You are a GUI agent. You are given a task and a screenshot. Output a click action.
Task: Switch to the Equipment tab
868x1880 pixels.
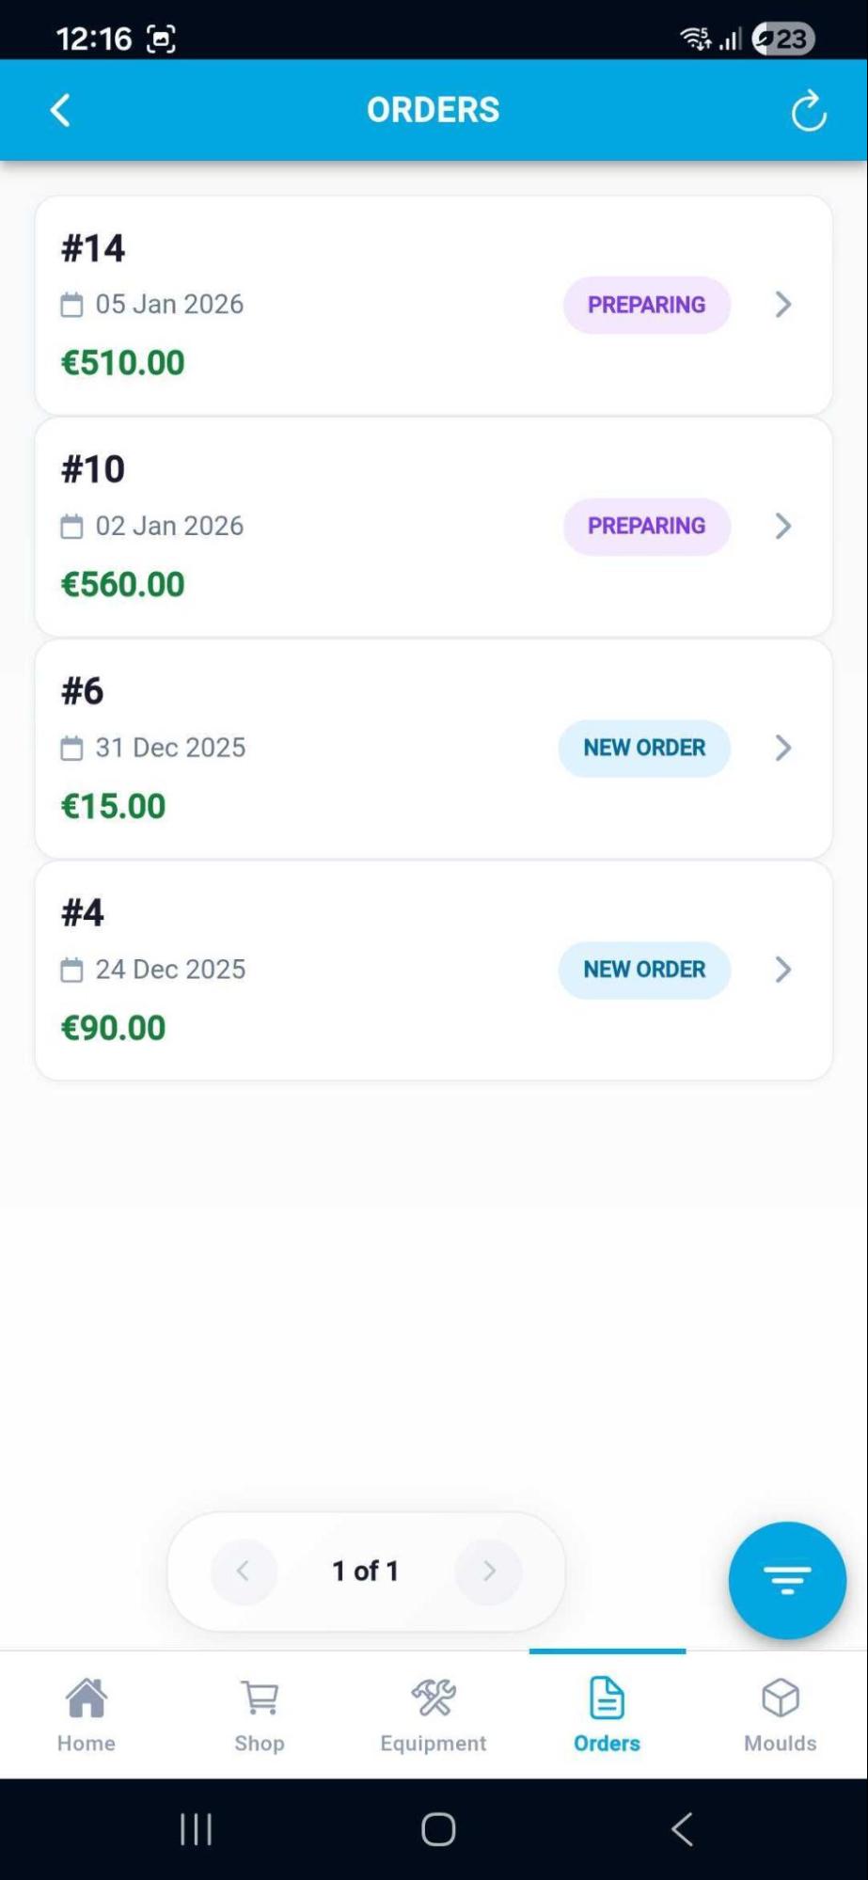tap(433, 1714)
